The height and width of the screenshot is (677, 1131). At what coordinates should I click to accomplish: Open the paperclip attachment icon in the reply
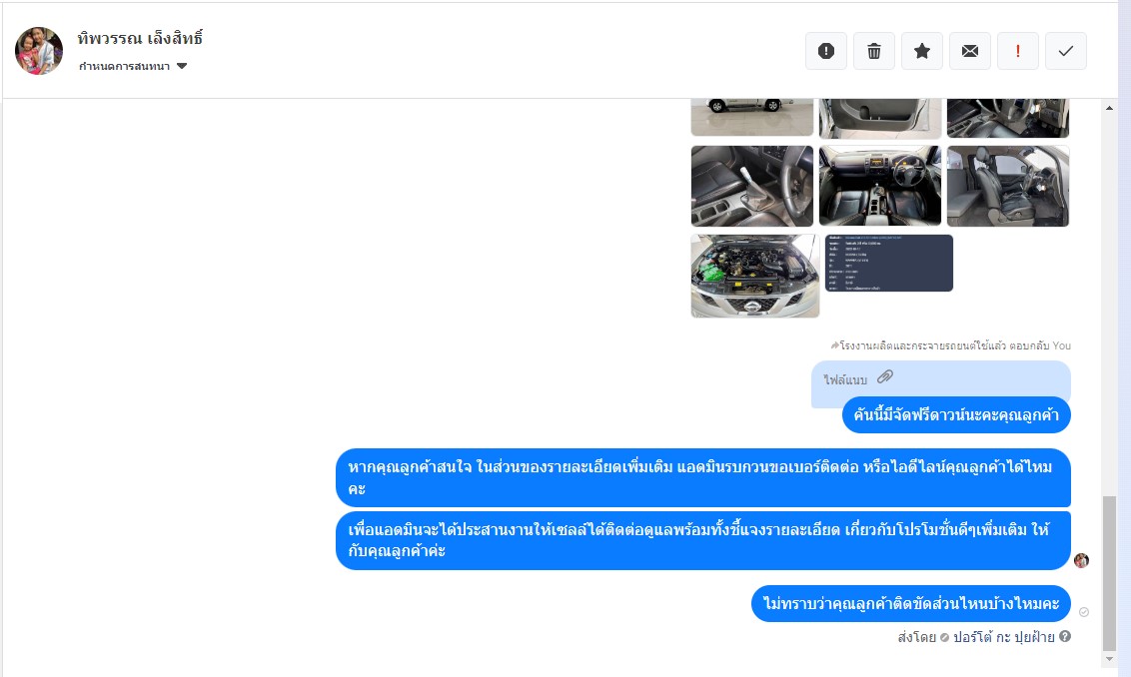tap(885, 377)
